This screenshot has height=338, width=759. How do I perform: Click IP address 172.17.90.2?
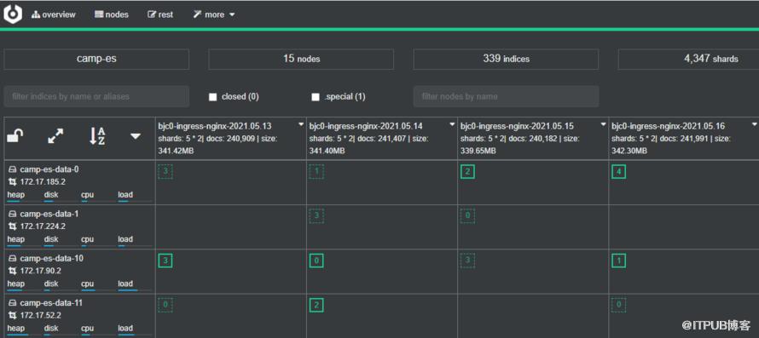(41, 271)
